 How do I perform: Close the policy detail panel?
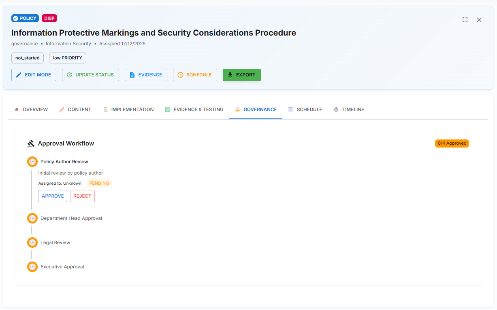click(x=479, y=20)
